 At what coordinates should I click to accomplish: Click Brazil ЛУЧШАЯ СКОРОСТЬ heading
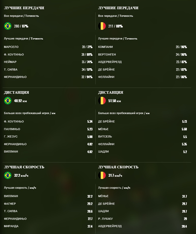point(24,167)
